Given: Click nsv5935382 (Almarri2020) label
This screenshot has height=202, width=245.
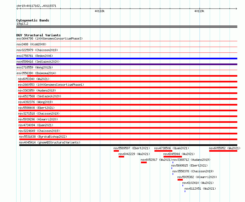Looking at the screenshot, I should point(197,177).
